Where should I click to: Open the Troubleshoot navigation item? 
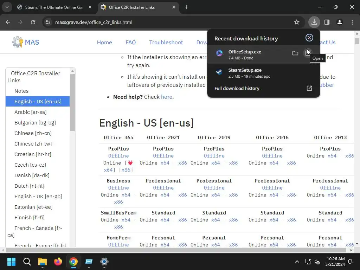tap(166, 43)
